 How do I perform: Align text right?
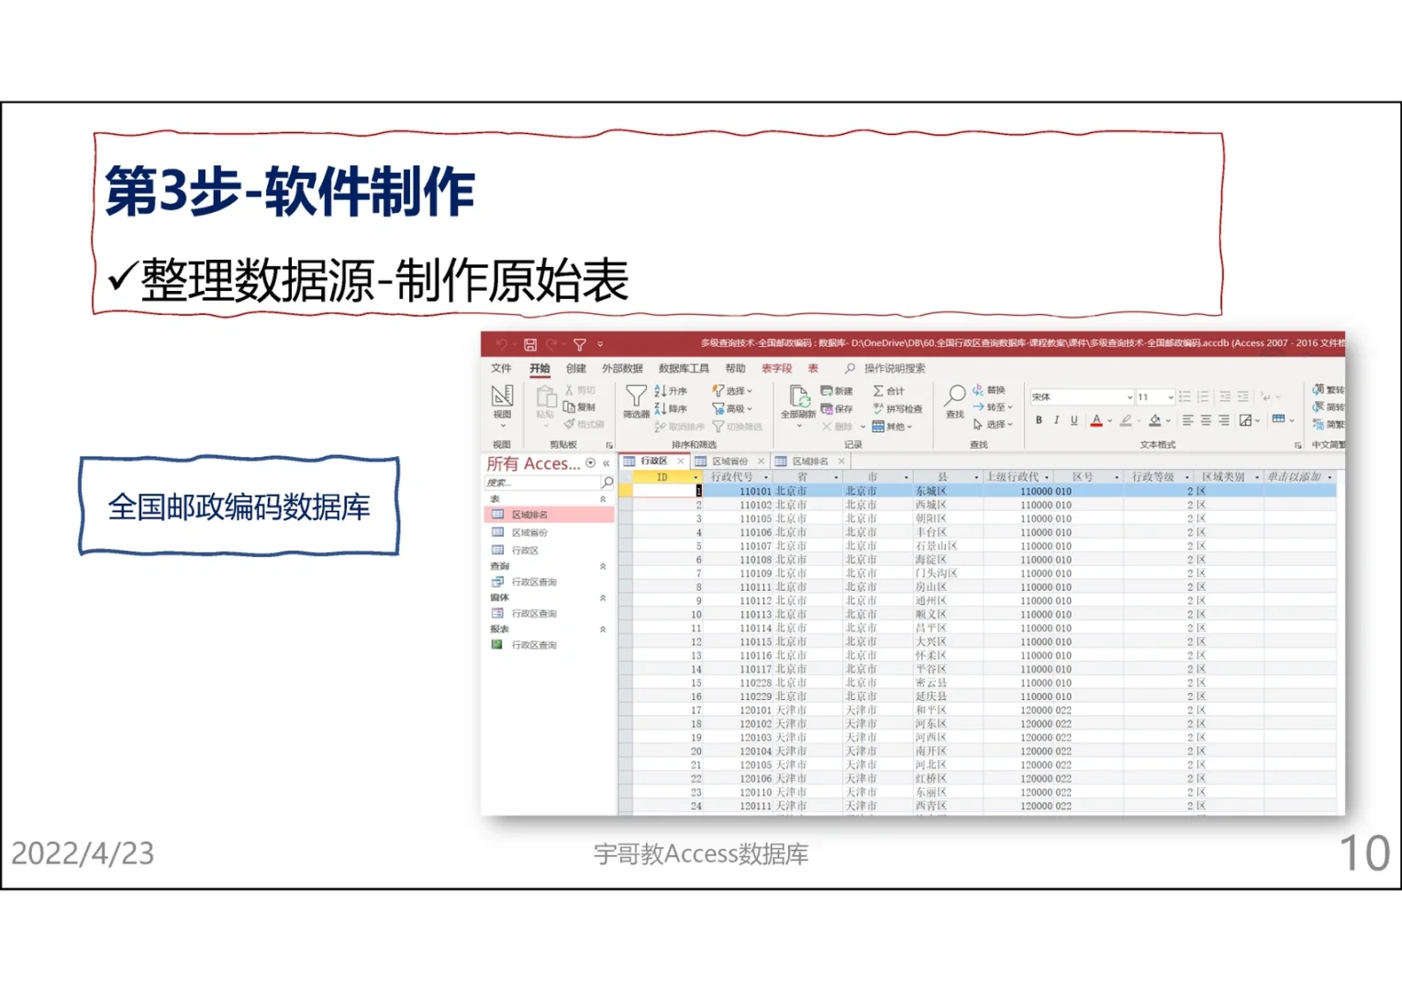point(1224,420)
